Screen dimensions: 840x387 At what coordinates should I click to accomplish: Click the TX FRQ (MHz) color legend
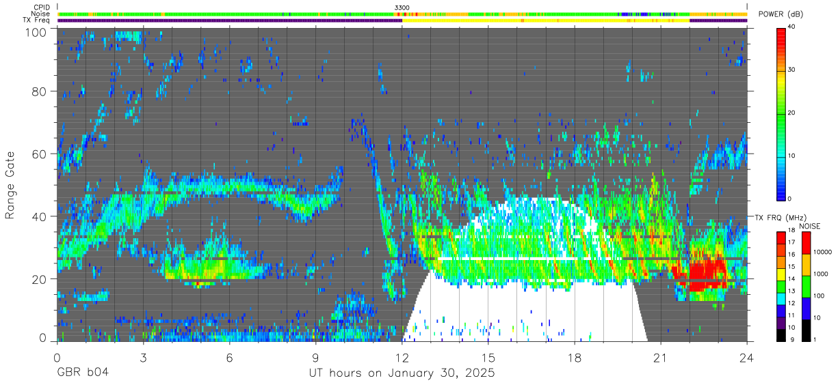[780, 286]
